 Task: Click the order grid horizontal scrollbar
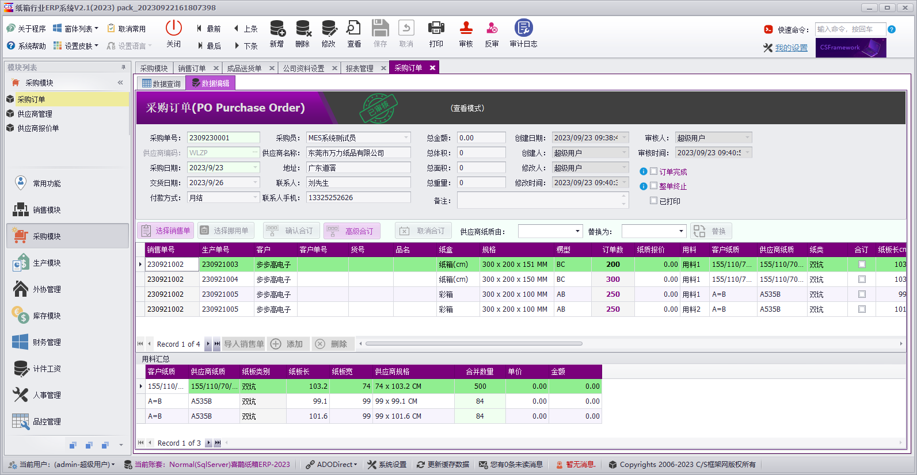tap(474, 344)
